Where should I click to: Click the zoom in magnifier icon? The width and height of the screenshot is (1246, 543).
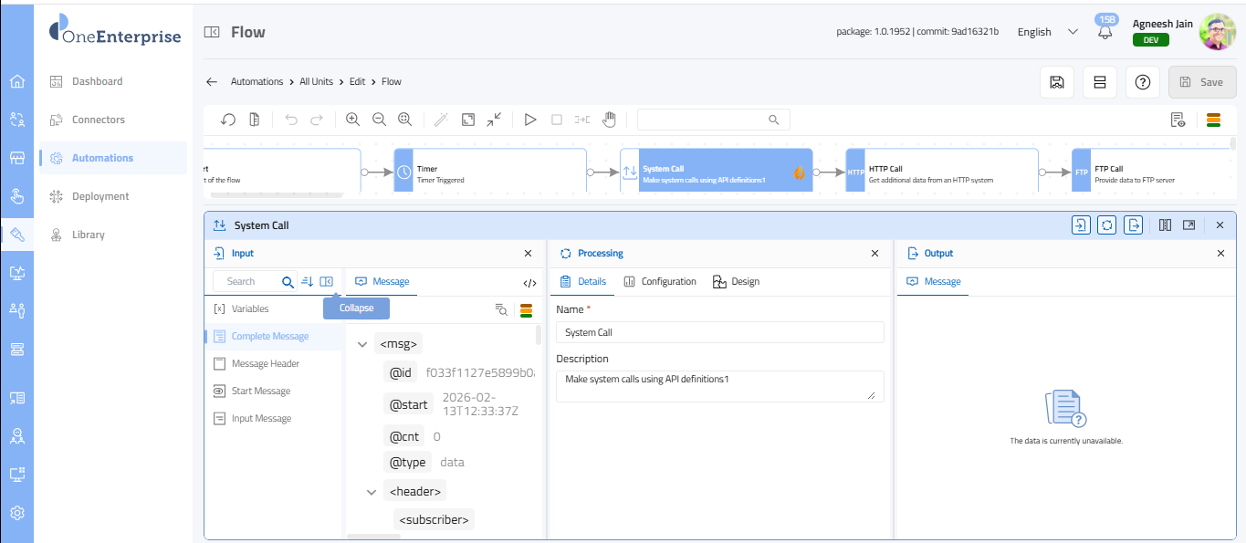click(x=353, y=120)
